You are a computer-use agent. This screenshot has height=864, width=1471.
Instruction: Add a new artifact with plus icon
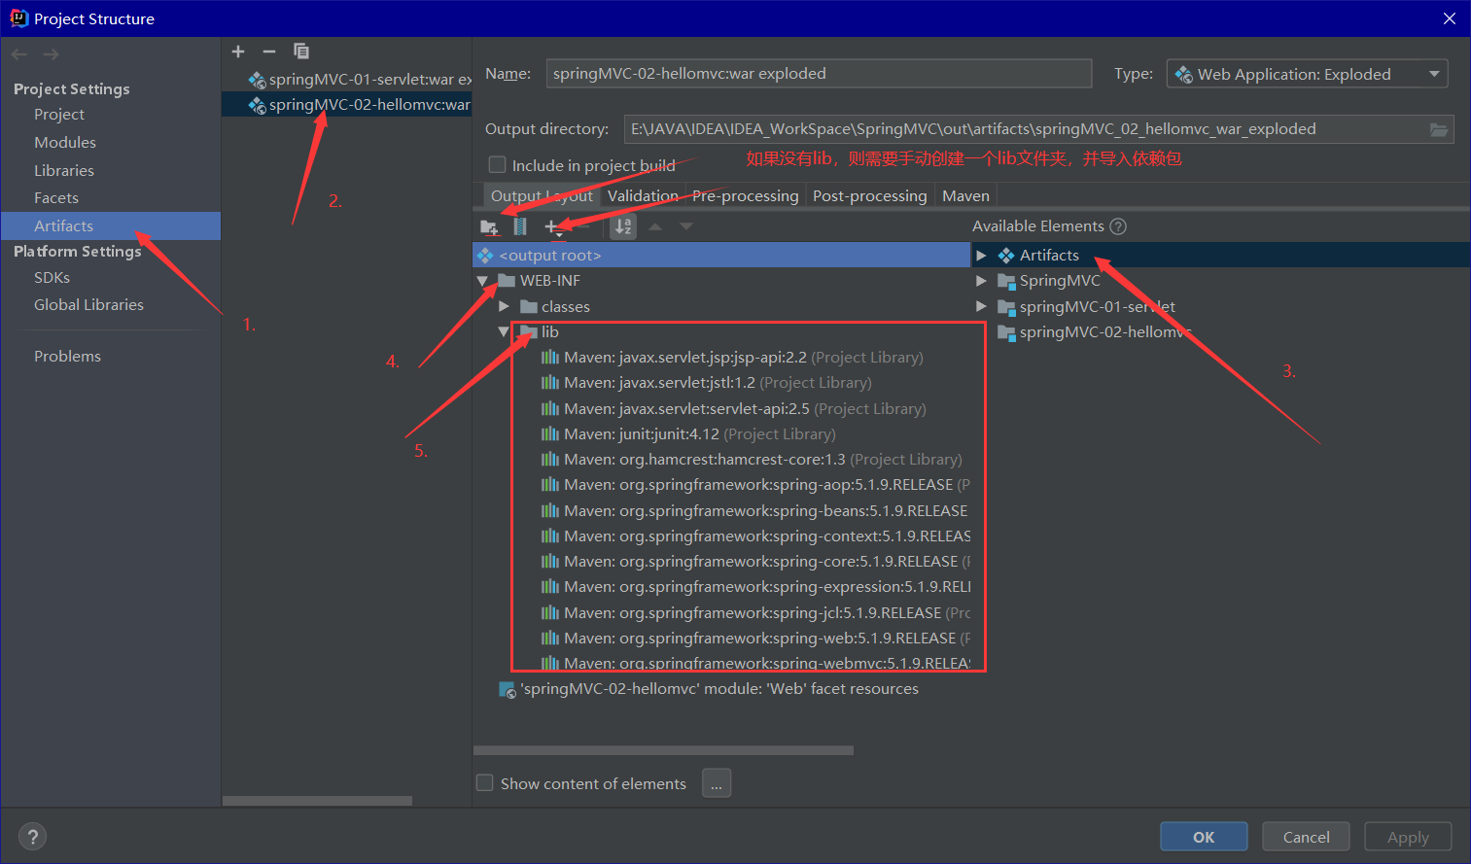238,52
